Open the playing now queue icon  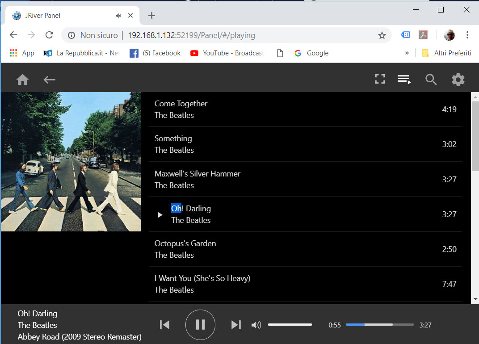tap(404, 80)
